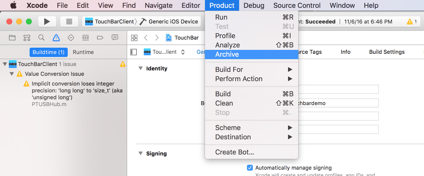Open the Apple menu
Image resolution: width=424 pixels, height=176 pixels.
[x=13, y=5]
